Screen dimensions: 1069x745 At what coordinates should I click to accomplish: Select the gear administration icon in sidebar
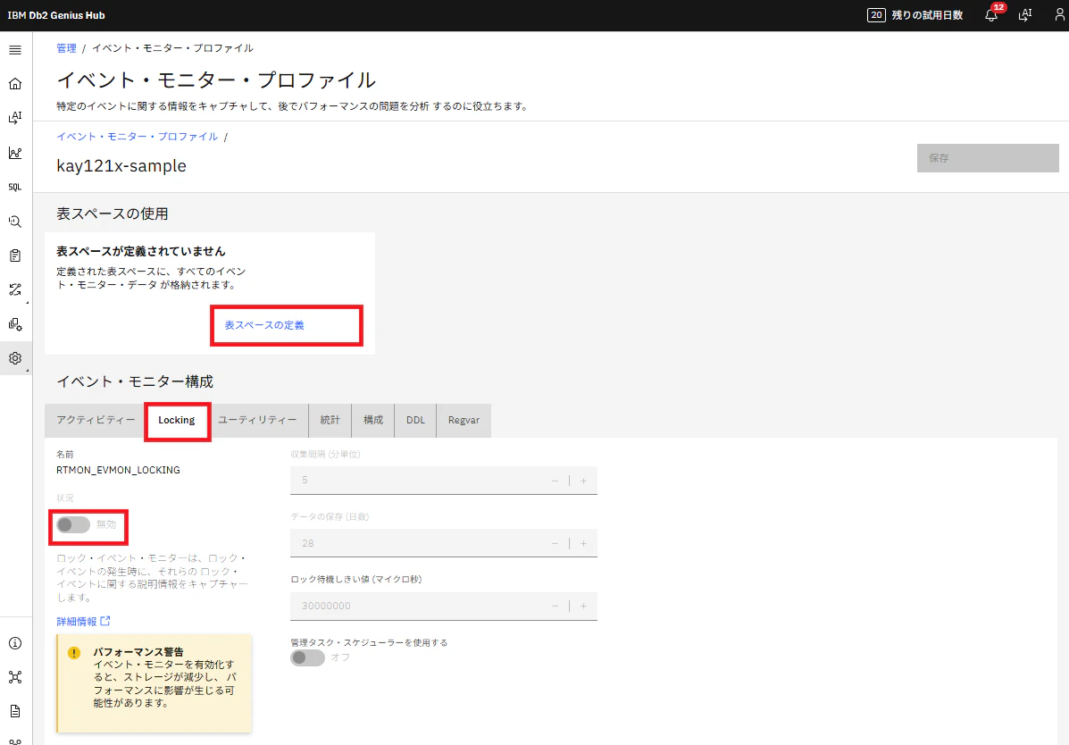coord(15,358)
